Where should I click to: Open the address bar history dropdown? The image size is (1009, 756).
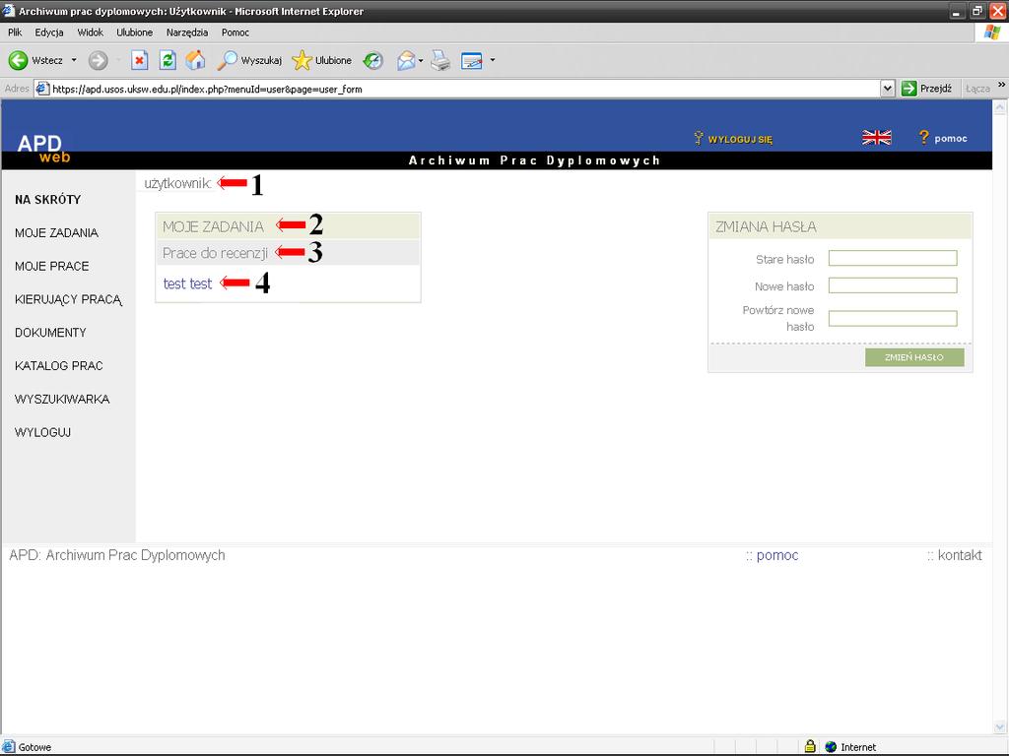(x=888, y=89)
